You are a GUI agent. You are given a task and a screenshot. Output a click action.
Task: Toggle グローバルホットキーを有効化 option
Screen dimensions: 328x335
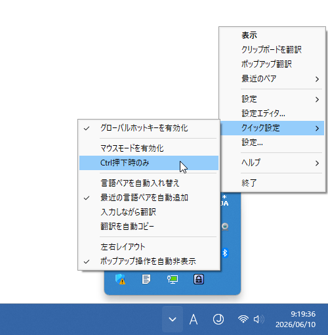pos(149,128)
